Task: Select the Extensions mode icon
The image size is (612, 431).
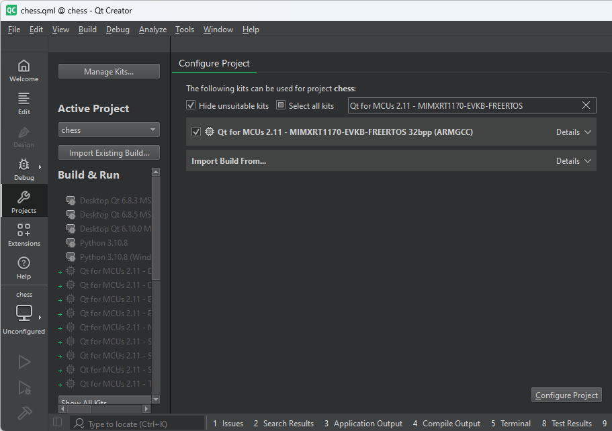Action: (24, 234)
